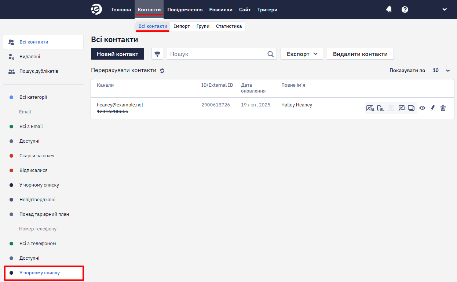
Task: Open notifications bell
Action: (389, 10)
